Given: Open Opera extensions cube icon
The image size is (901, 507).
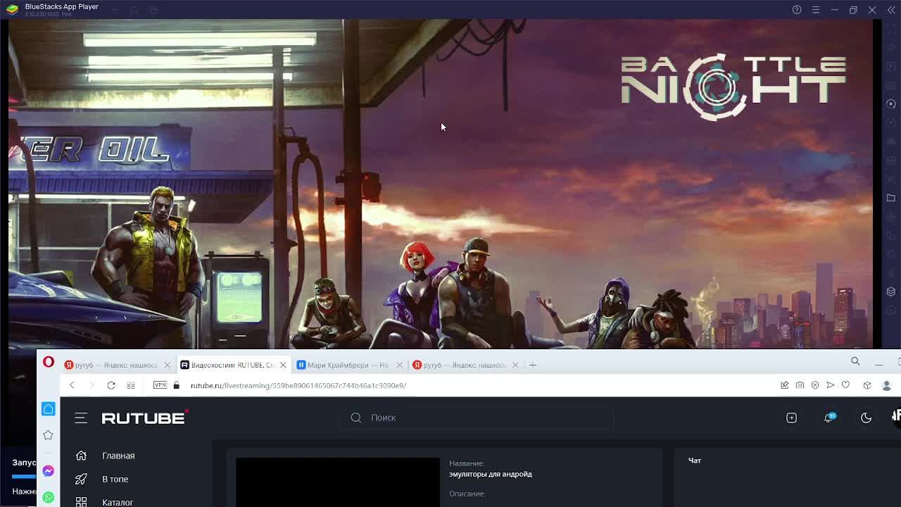Looking at the screenshot, I should (867, 385).
